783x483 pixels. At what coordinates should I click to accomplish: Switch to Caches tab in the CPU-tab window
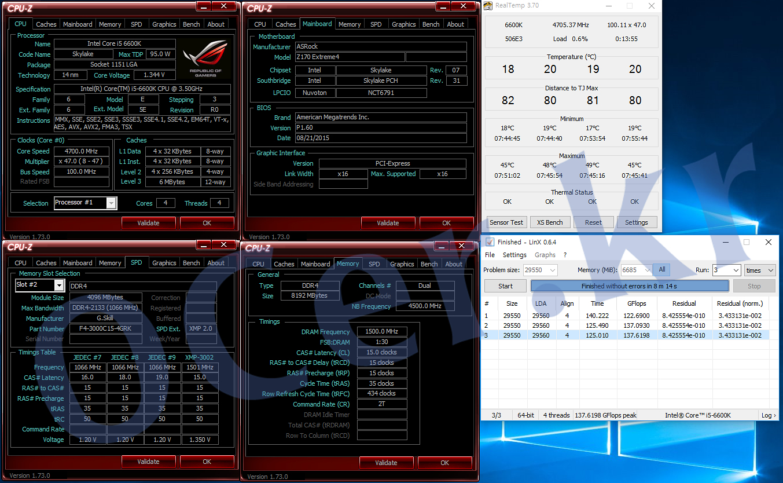pos(46,24)
